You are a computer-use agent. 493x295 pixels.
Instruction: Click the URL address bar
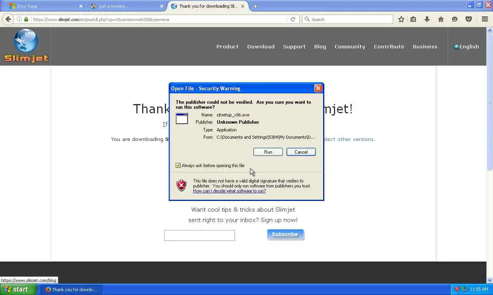click(x=159, y=19)
